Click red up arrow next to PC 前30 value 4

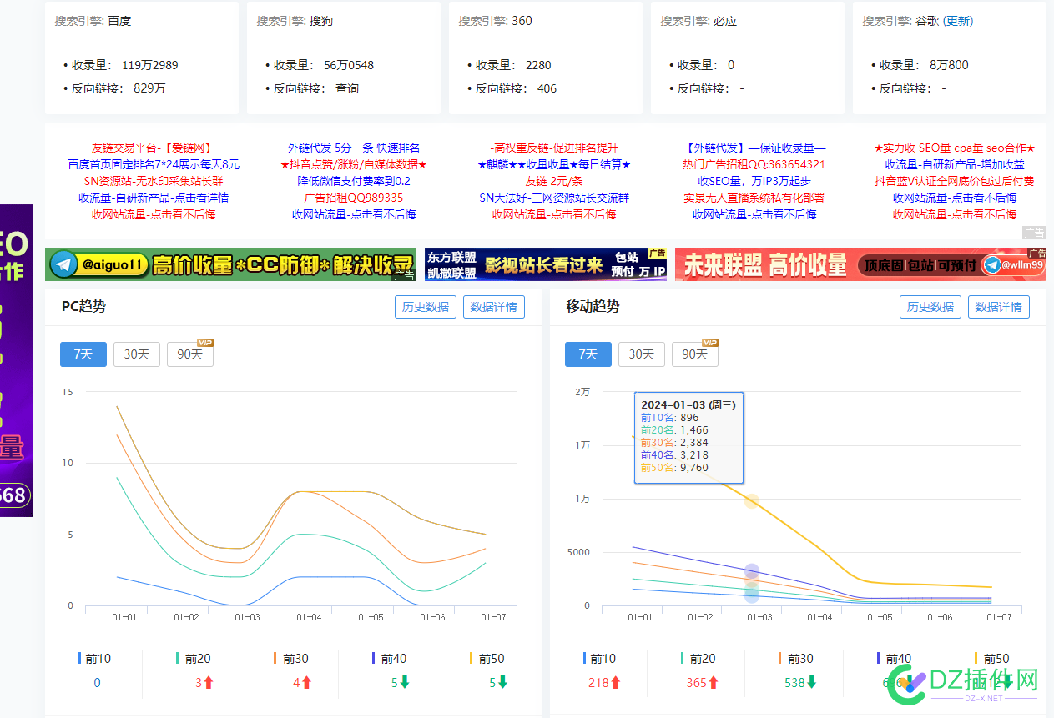pos(306,682)
